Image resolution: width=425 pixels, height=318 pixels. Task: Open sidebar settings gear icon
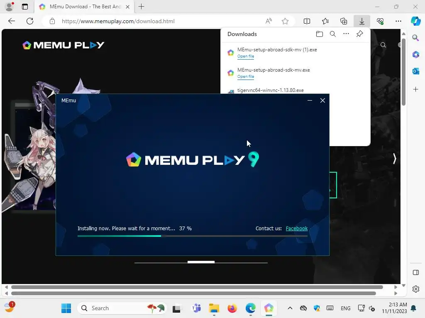coord(415,289)
